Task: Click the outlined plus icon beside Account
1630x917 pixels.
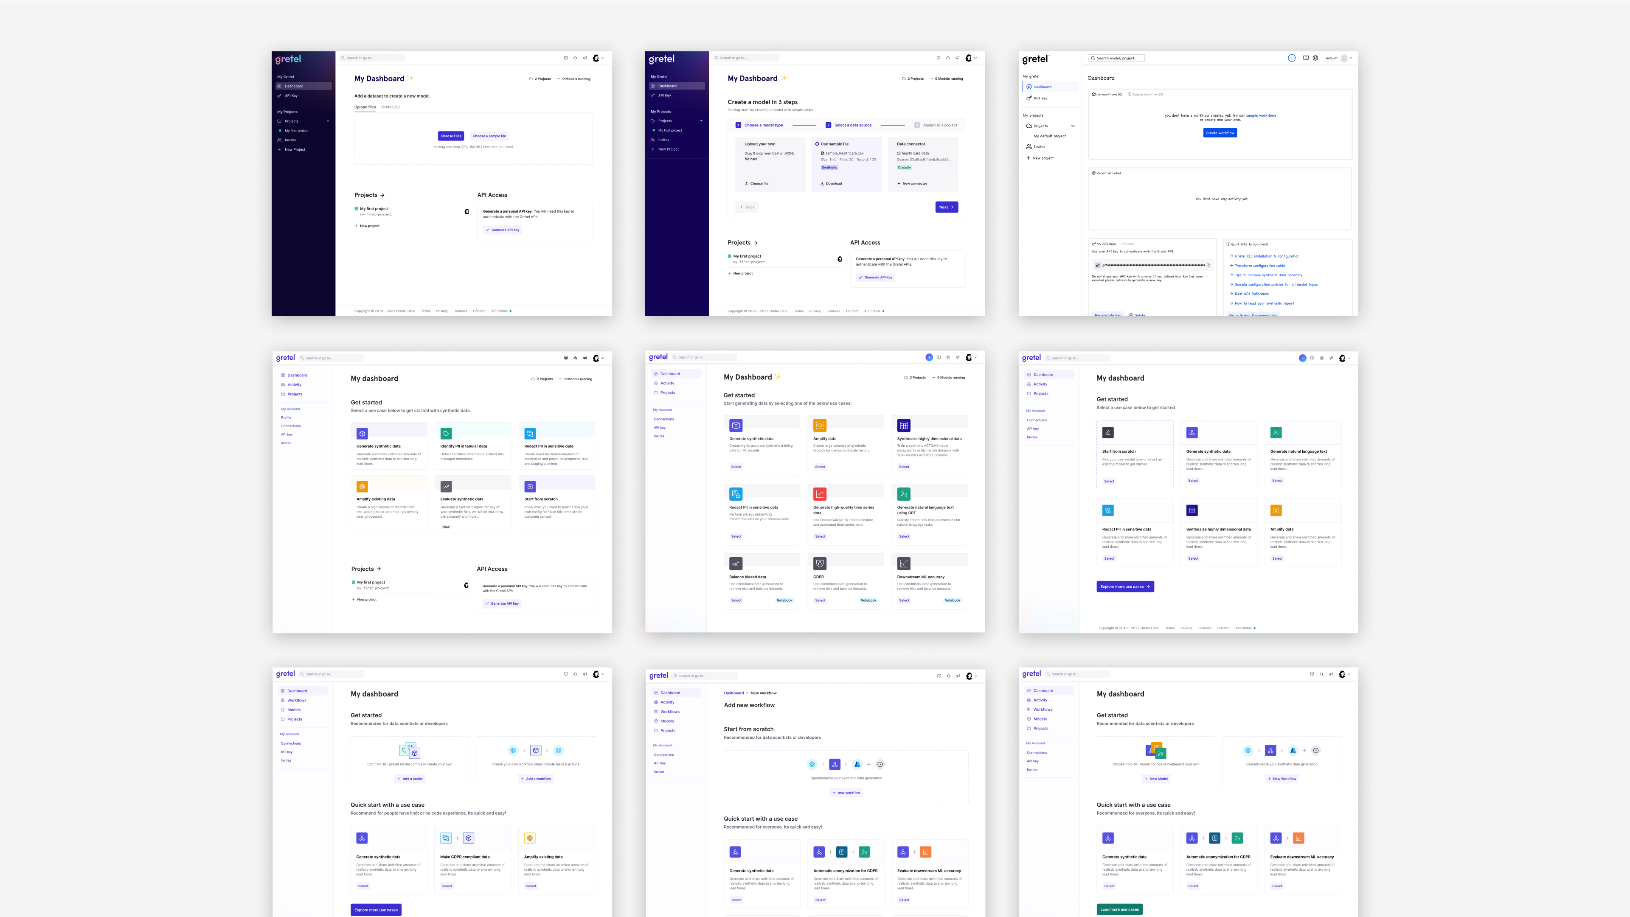Action: (1291, 58)
